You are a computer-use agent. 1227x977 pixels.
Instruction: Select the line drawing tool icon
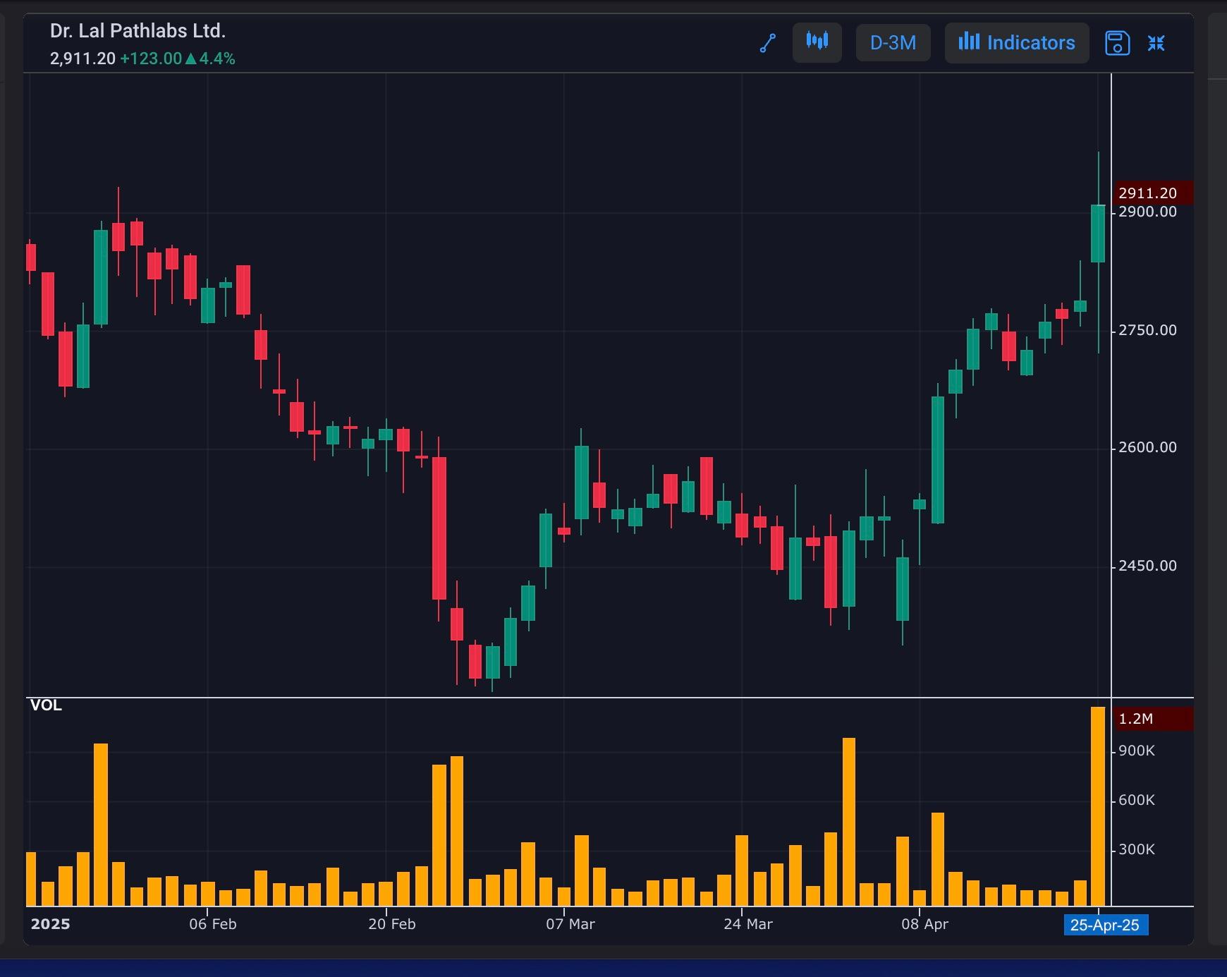[768, 43]
